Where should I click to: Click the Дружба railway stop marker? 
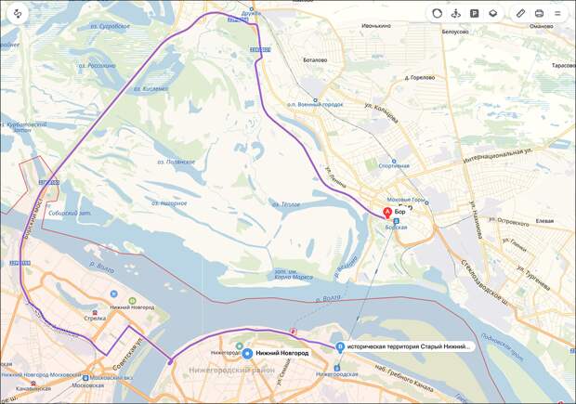pyautogui.click(x=251, y=8)
